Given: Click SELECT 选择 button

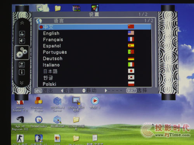Looking at the screenshot, I should (x=137, y=90).
